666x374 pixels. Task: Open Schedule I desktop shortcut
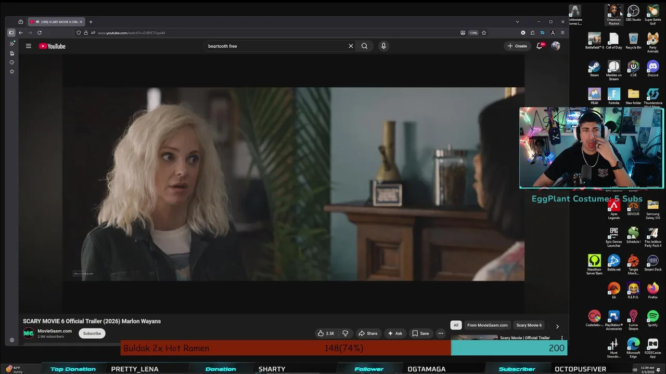[x=633, y=235]
